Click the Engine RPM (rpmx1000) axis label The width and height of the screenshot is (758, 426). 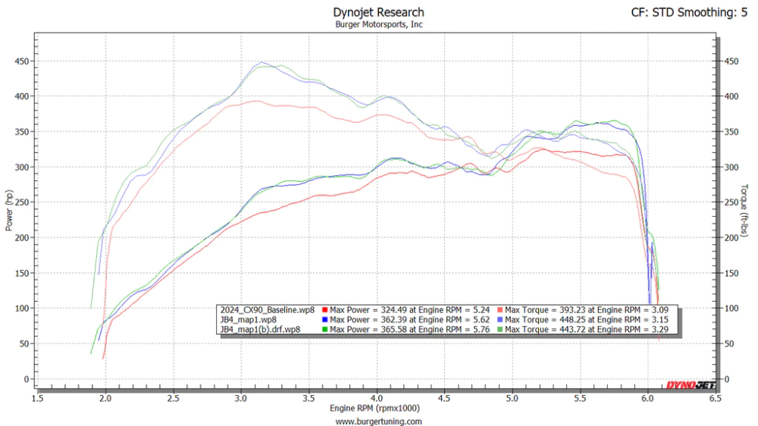tap(374, 408)
